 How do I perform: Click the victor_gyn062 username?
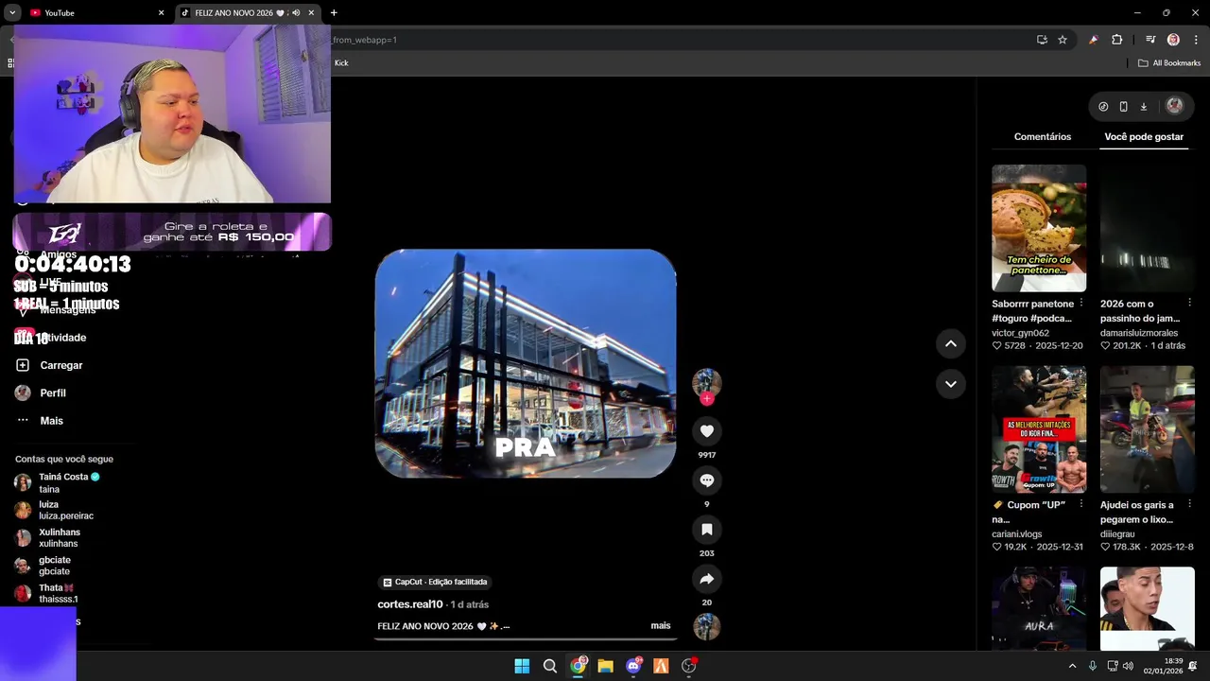tap(1020, 333)
